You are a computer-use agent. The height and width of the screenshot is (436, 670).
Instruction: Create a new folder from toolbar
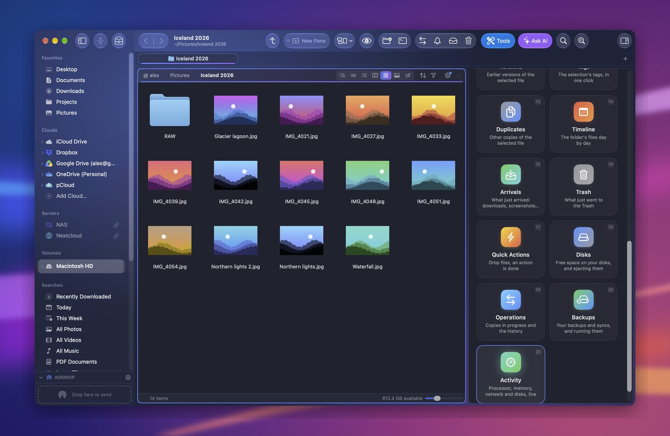[x=387, y=41]
